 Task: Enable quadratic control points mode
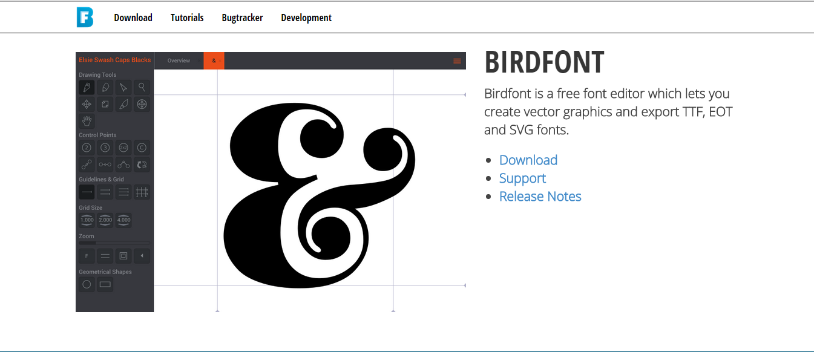(87, 148)
